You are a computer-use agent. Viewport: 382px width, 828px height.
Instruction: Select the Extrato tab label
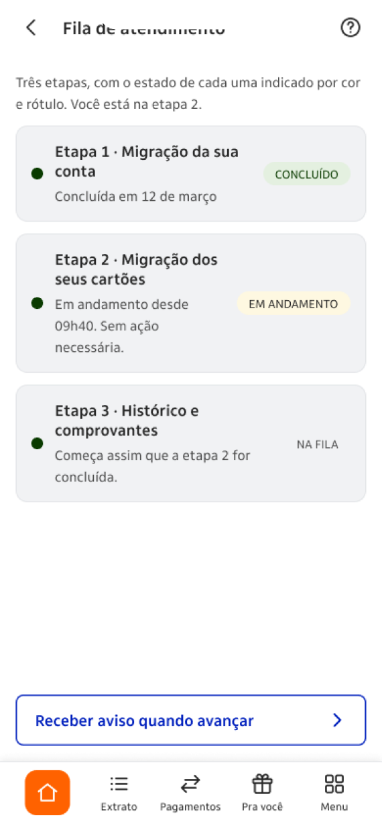119,807
